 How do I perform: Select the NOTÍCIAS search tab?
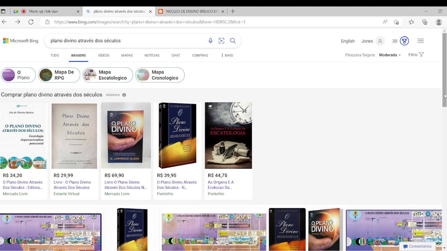pos(152,55)
